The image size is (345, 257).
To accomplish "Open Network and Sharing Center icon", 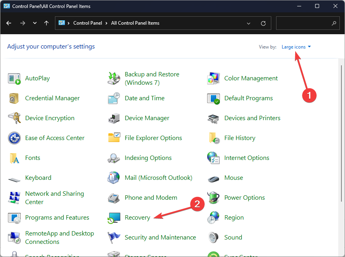I will [x=14, y=198].
